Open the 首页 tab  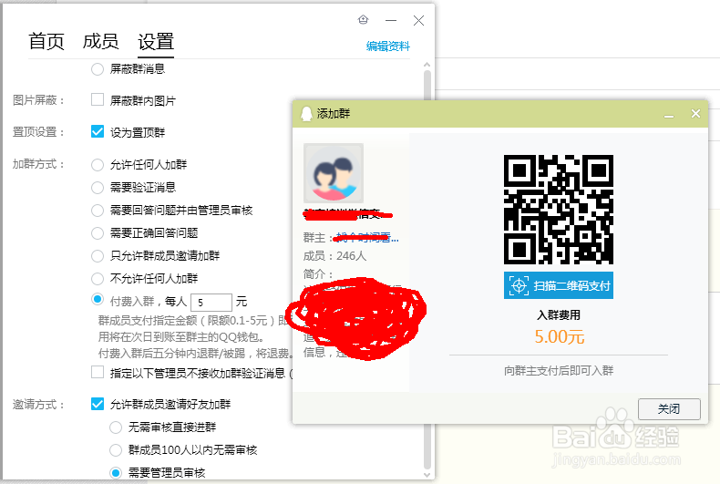46,41
